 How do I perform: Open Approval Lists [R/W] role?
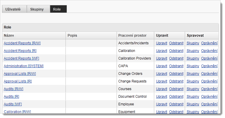coord(20,74)
